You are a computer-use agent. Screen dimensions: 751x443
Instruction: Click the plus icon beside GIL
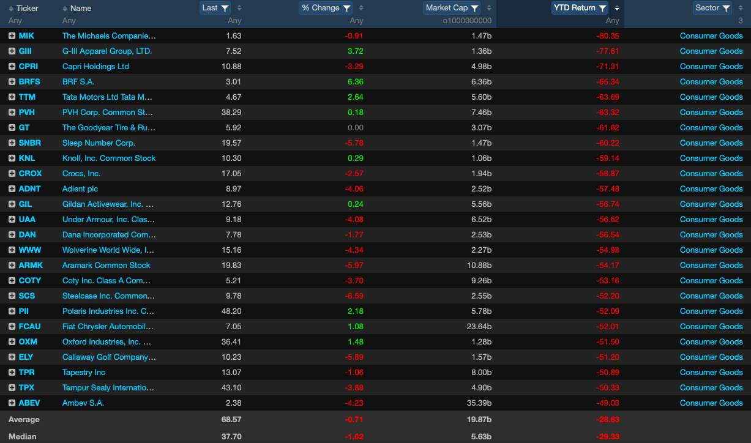coord(12,204)
